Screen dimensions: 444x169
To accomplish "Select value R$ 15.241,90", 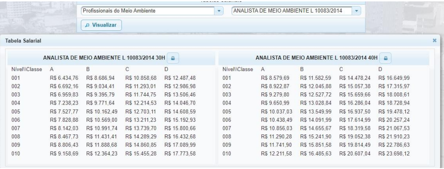I will point(316,137).
